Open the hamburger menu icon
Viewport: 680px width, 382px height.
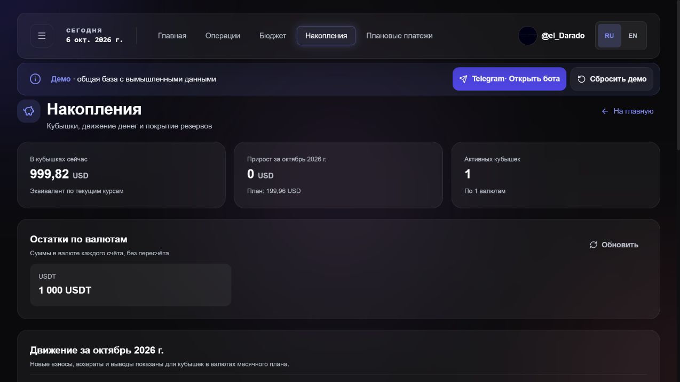(42, 36)
